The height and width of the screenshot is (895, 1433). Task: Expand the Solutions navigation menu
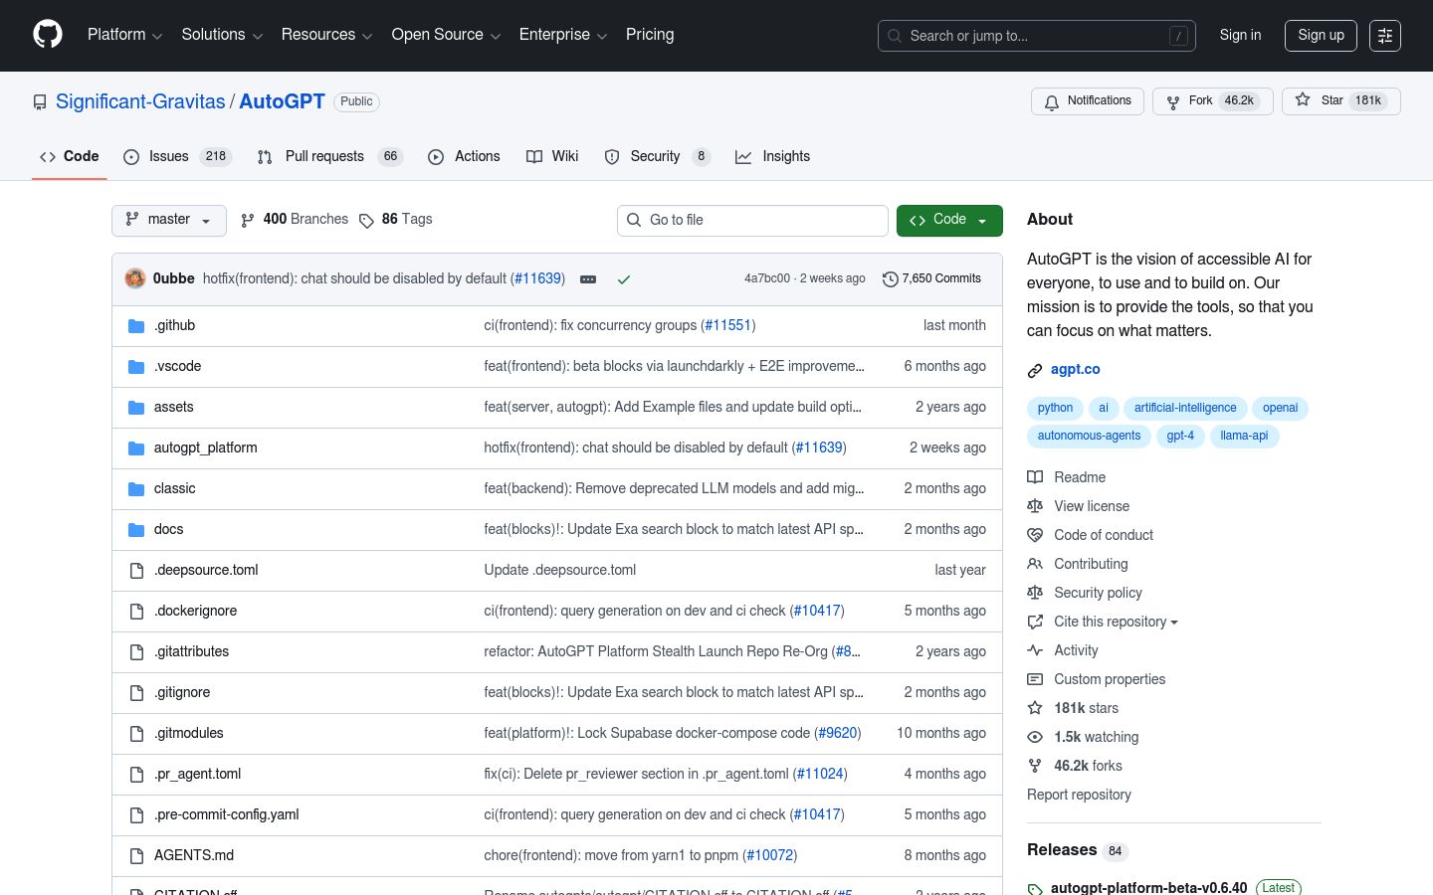222,35
